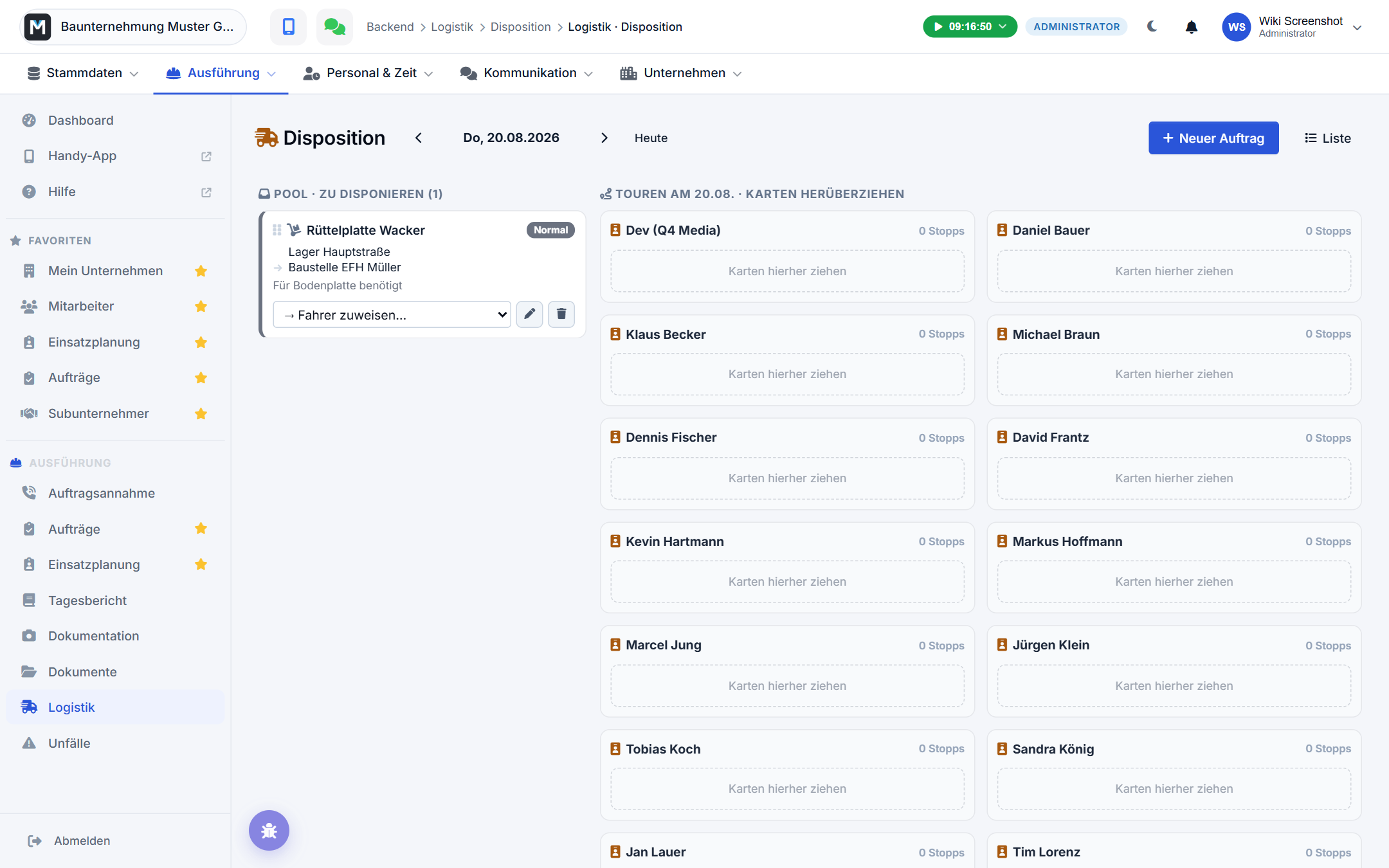Delete the Rüttelplatte Wacker order
Viewport: 1389px width, 868px height.
(561, 314)
